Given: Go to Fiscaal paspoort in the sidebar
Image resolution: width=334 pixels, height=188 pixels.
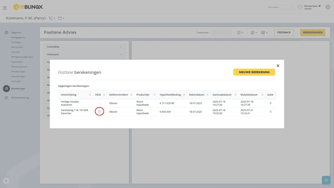Looking at the screenshot, I should click(19, 67).
